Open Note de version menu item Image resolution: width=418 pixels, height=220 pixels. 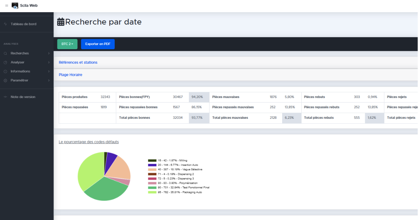(23, 97)
